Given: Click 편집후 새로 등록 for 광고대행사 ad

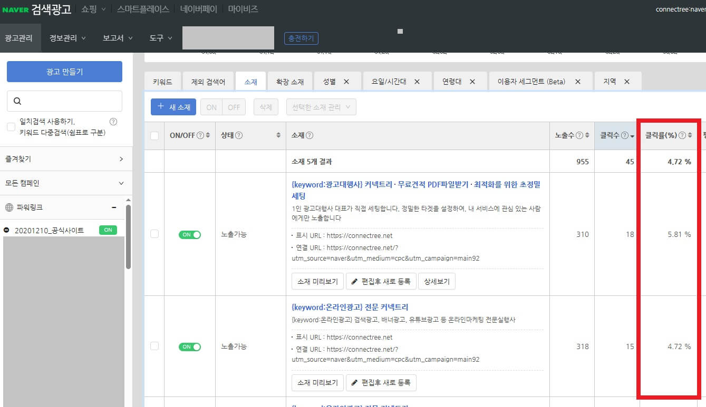Looking at the screenshot, I should [381, 281].
